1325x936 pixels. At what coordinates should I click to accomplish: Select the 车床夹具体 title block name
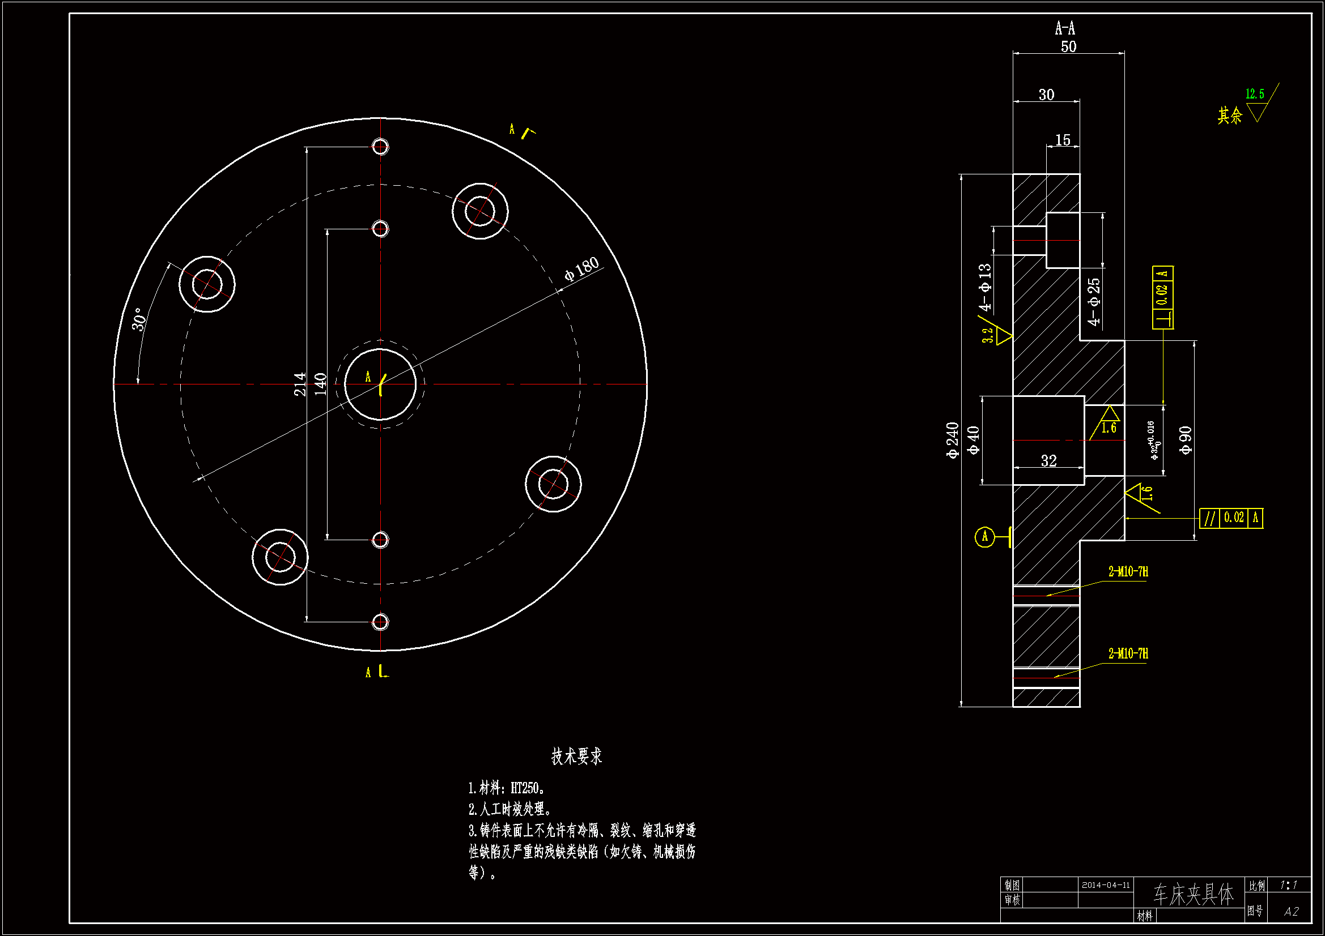[1193, 894]
